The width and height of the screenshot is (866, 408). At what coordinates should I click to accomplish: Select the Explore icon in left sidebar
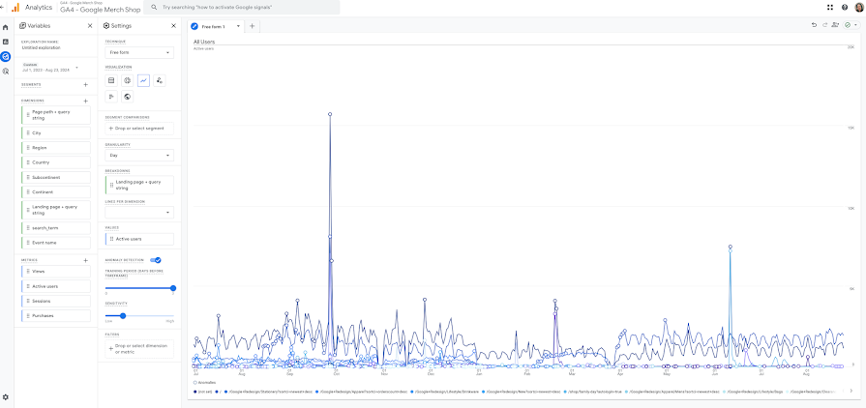[6, 56]
